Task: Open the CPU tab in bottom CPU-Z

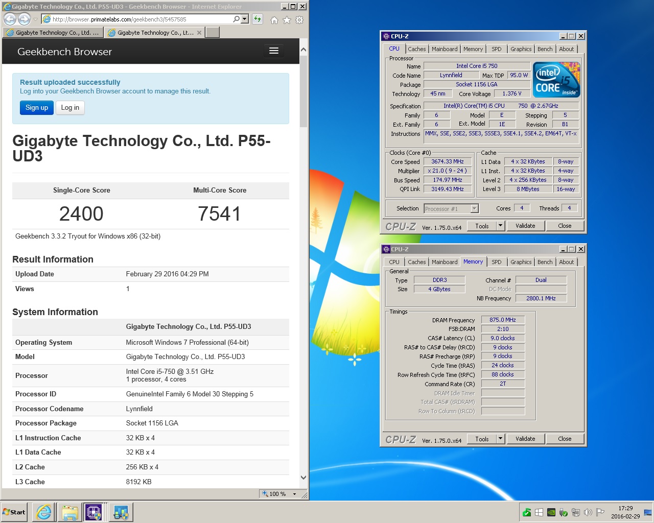Action: pyautogui.click(x=394, y=262)
